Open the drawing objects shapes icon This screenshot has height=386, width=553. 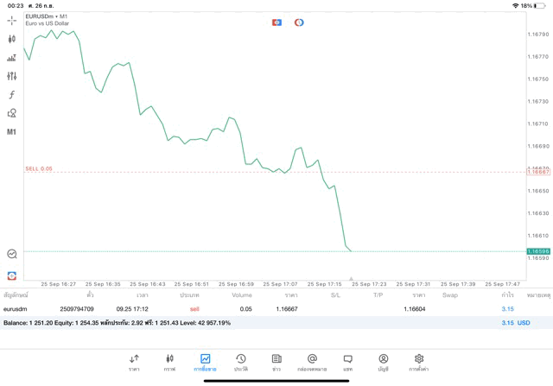12,113
